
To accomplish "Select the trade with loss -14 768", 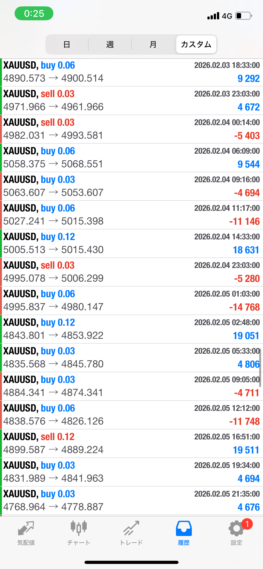I will pos(131,301).
